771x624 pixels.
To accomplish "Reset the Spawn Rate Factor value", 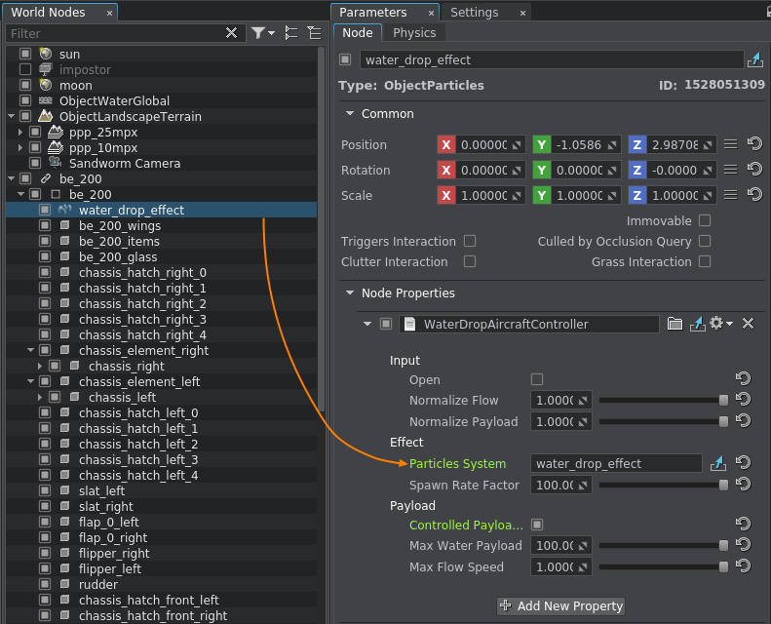I will pyautogui.click(x=743, y=485).
